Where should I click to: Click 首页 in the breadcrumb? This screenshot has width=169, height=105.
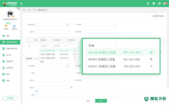[29, 10]
